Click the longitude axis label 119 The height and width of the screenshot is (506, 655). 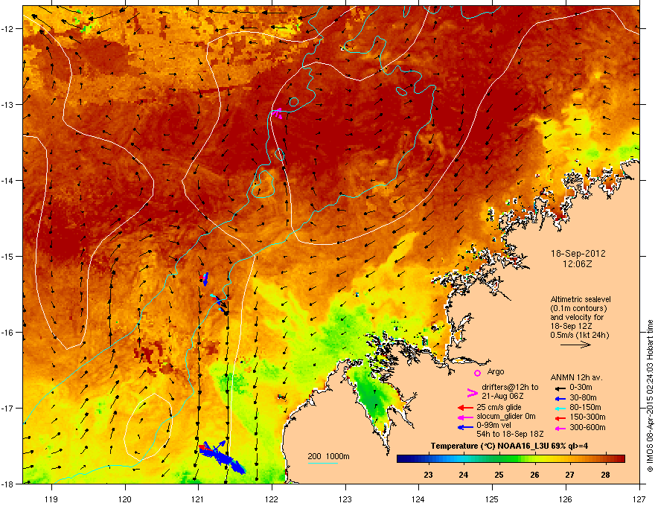pos(52,499)
